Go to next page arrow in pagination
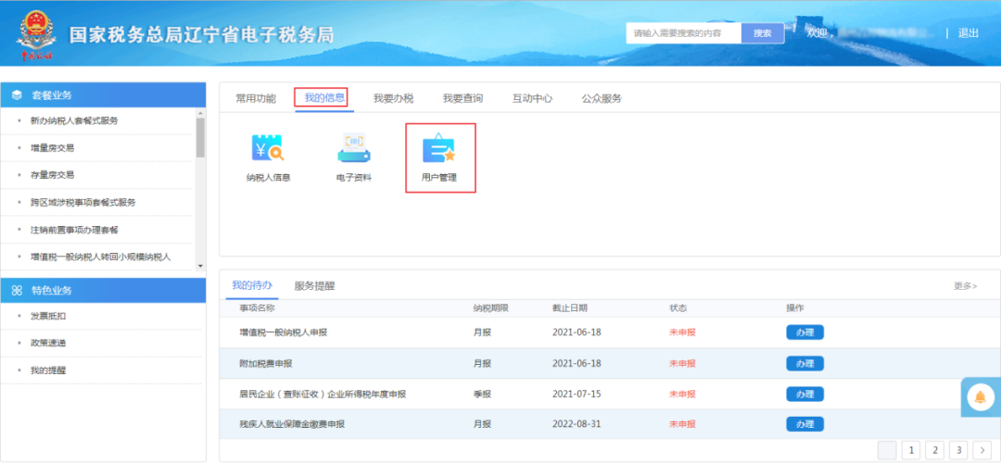 982,450
